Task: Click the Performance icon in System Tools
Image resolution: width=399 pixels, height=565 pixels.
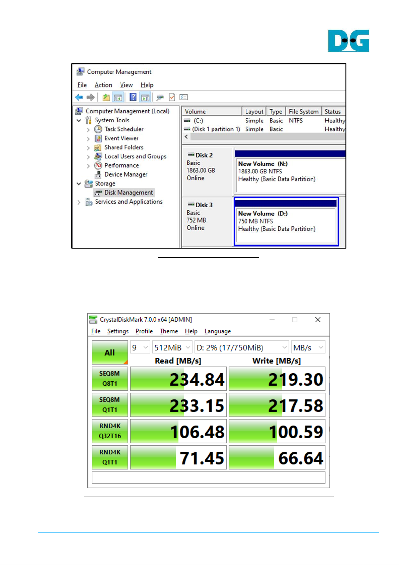Action: click(98, 165)
